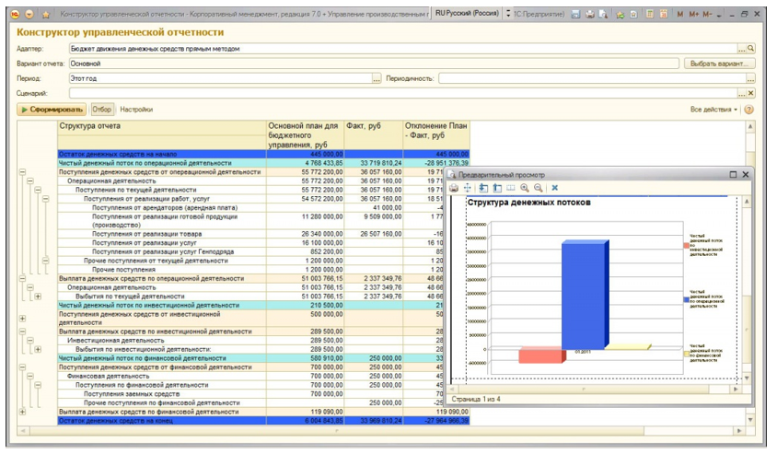Image resolution: width=777 pixels, height=454 pixels.
Task: Collapse Поступления денежных средств от операционной деятельности
Action: tap(21, 172)
